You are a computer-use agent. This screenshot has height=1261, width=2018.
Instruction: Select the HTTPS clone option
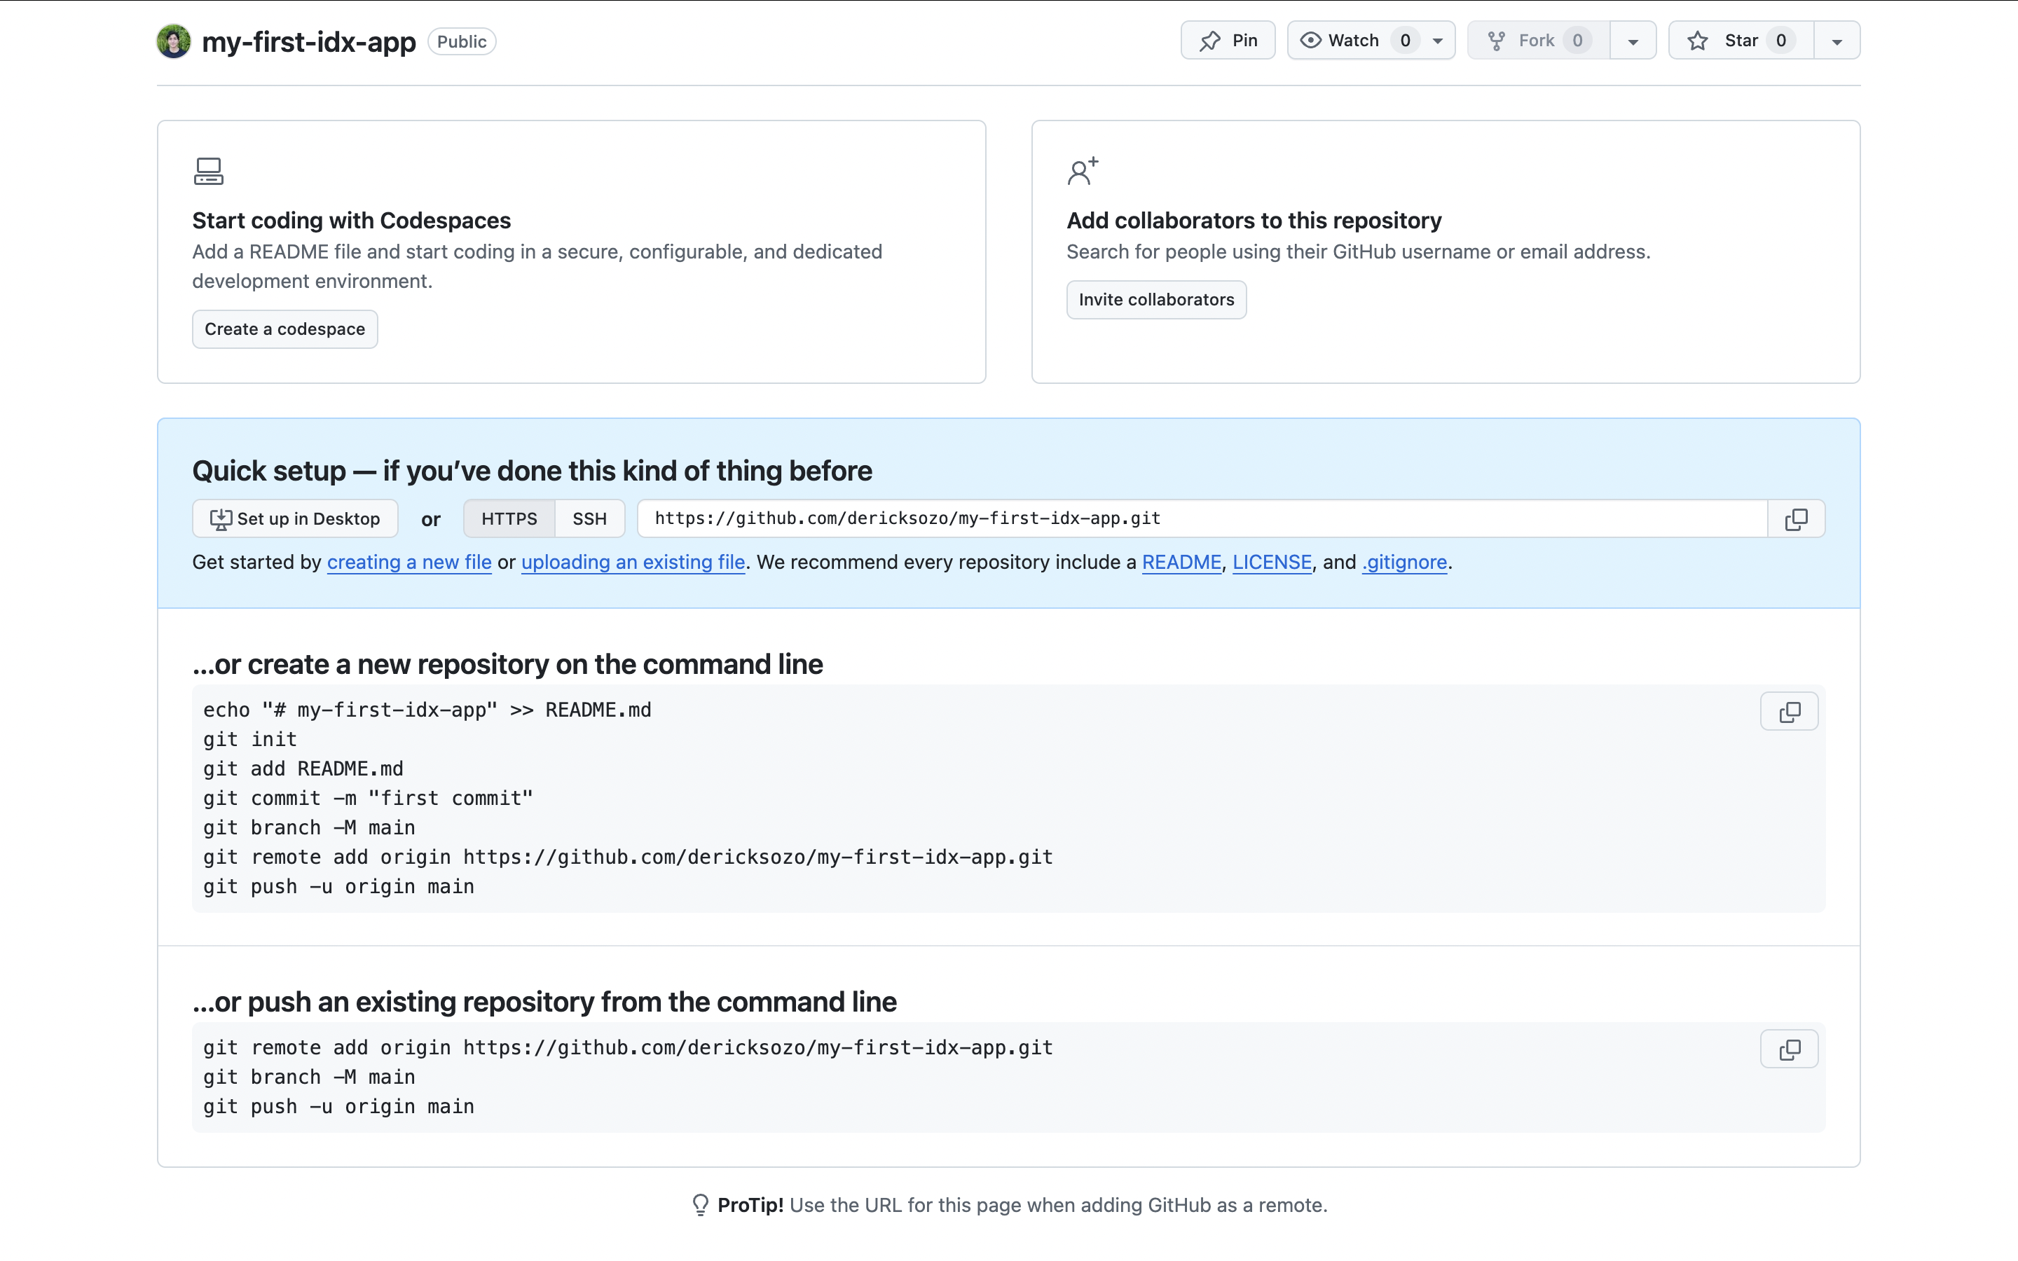pos(509,518)
